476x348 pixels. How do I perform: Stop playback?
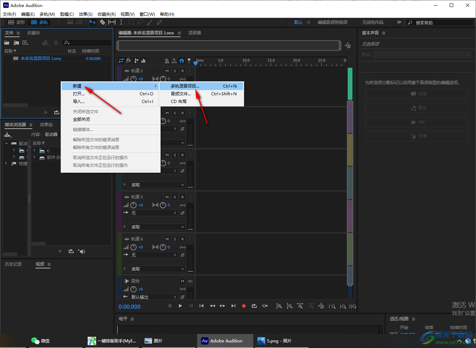point(170,306)
